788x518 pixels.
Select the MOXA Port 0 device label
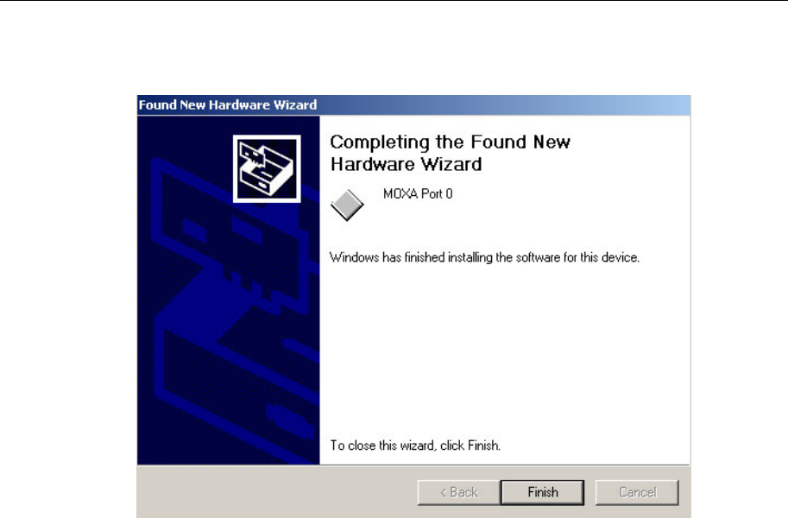point(418,193)
